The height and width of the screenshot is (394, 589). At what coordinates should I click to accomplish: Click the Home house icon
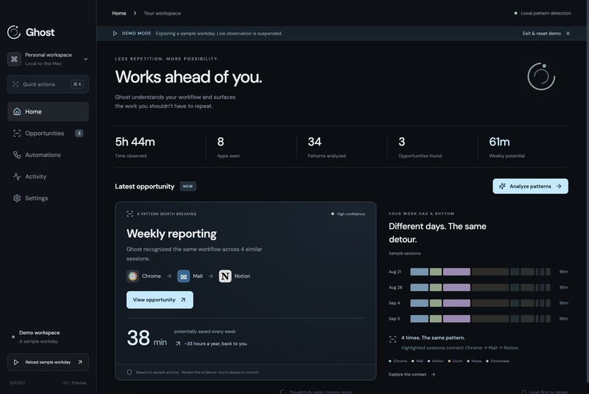click(x=17, y=112)
